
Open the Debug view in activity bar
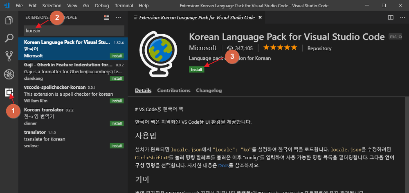click(9, 75)
